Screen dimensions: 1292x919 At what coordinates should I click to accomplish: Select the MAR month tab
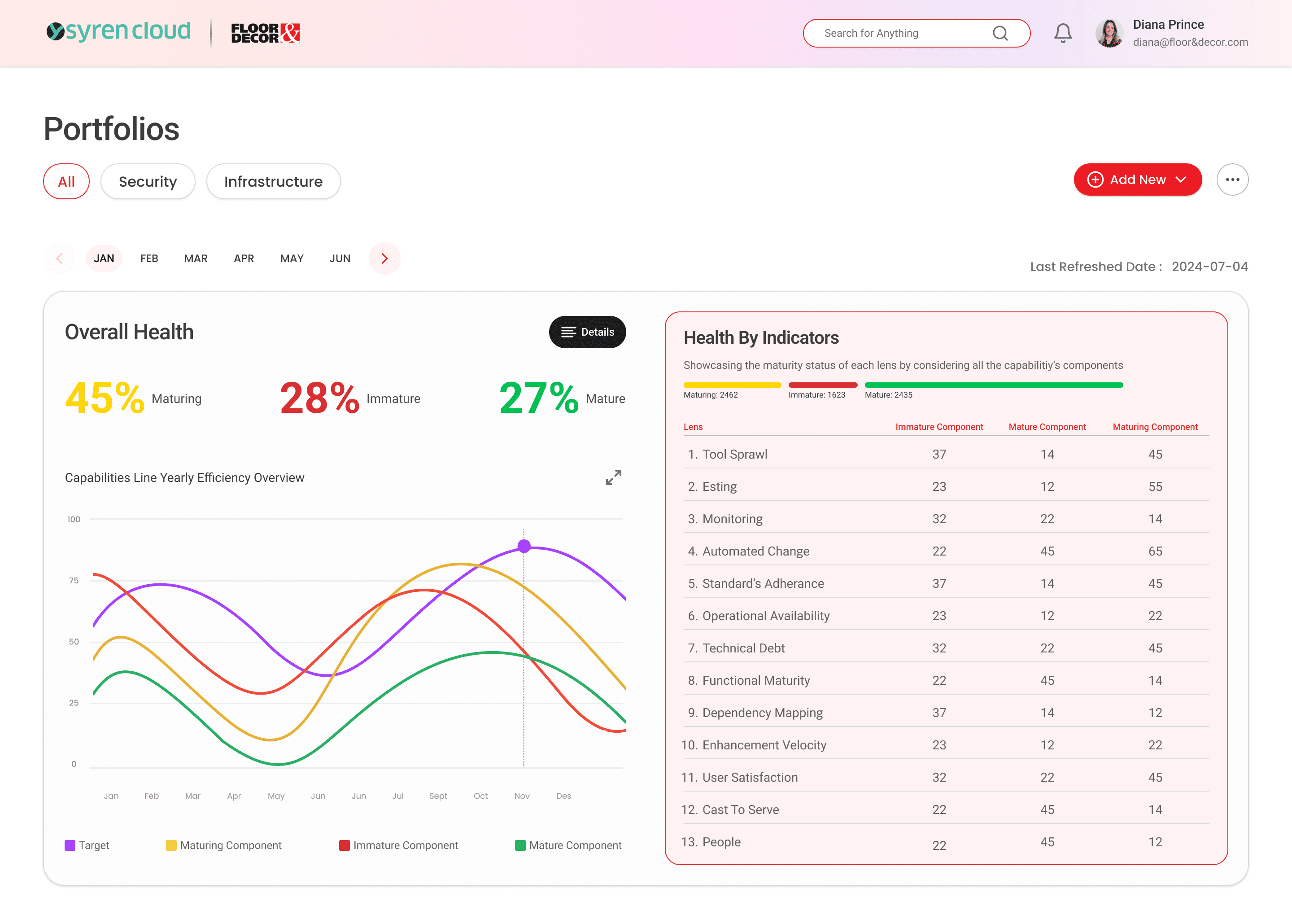[x=196, y=258]
